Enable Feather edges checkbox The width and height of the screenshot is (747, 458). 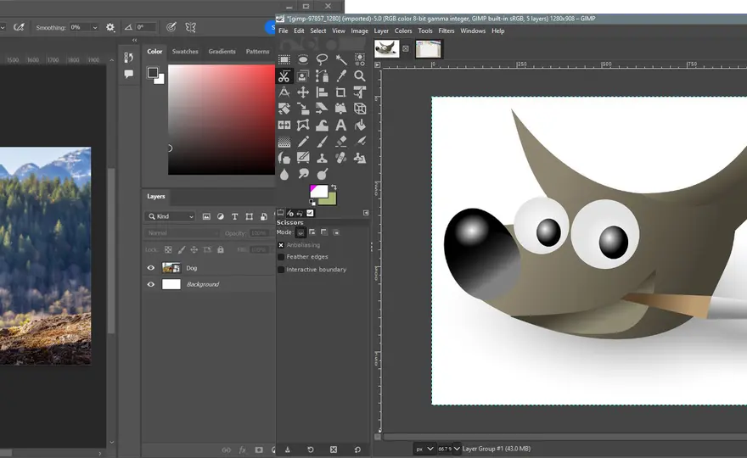281,257
